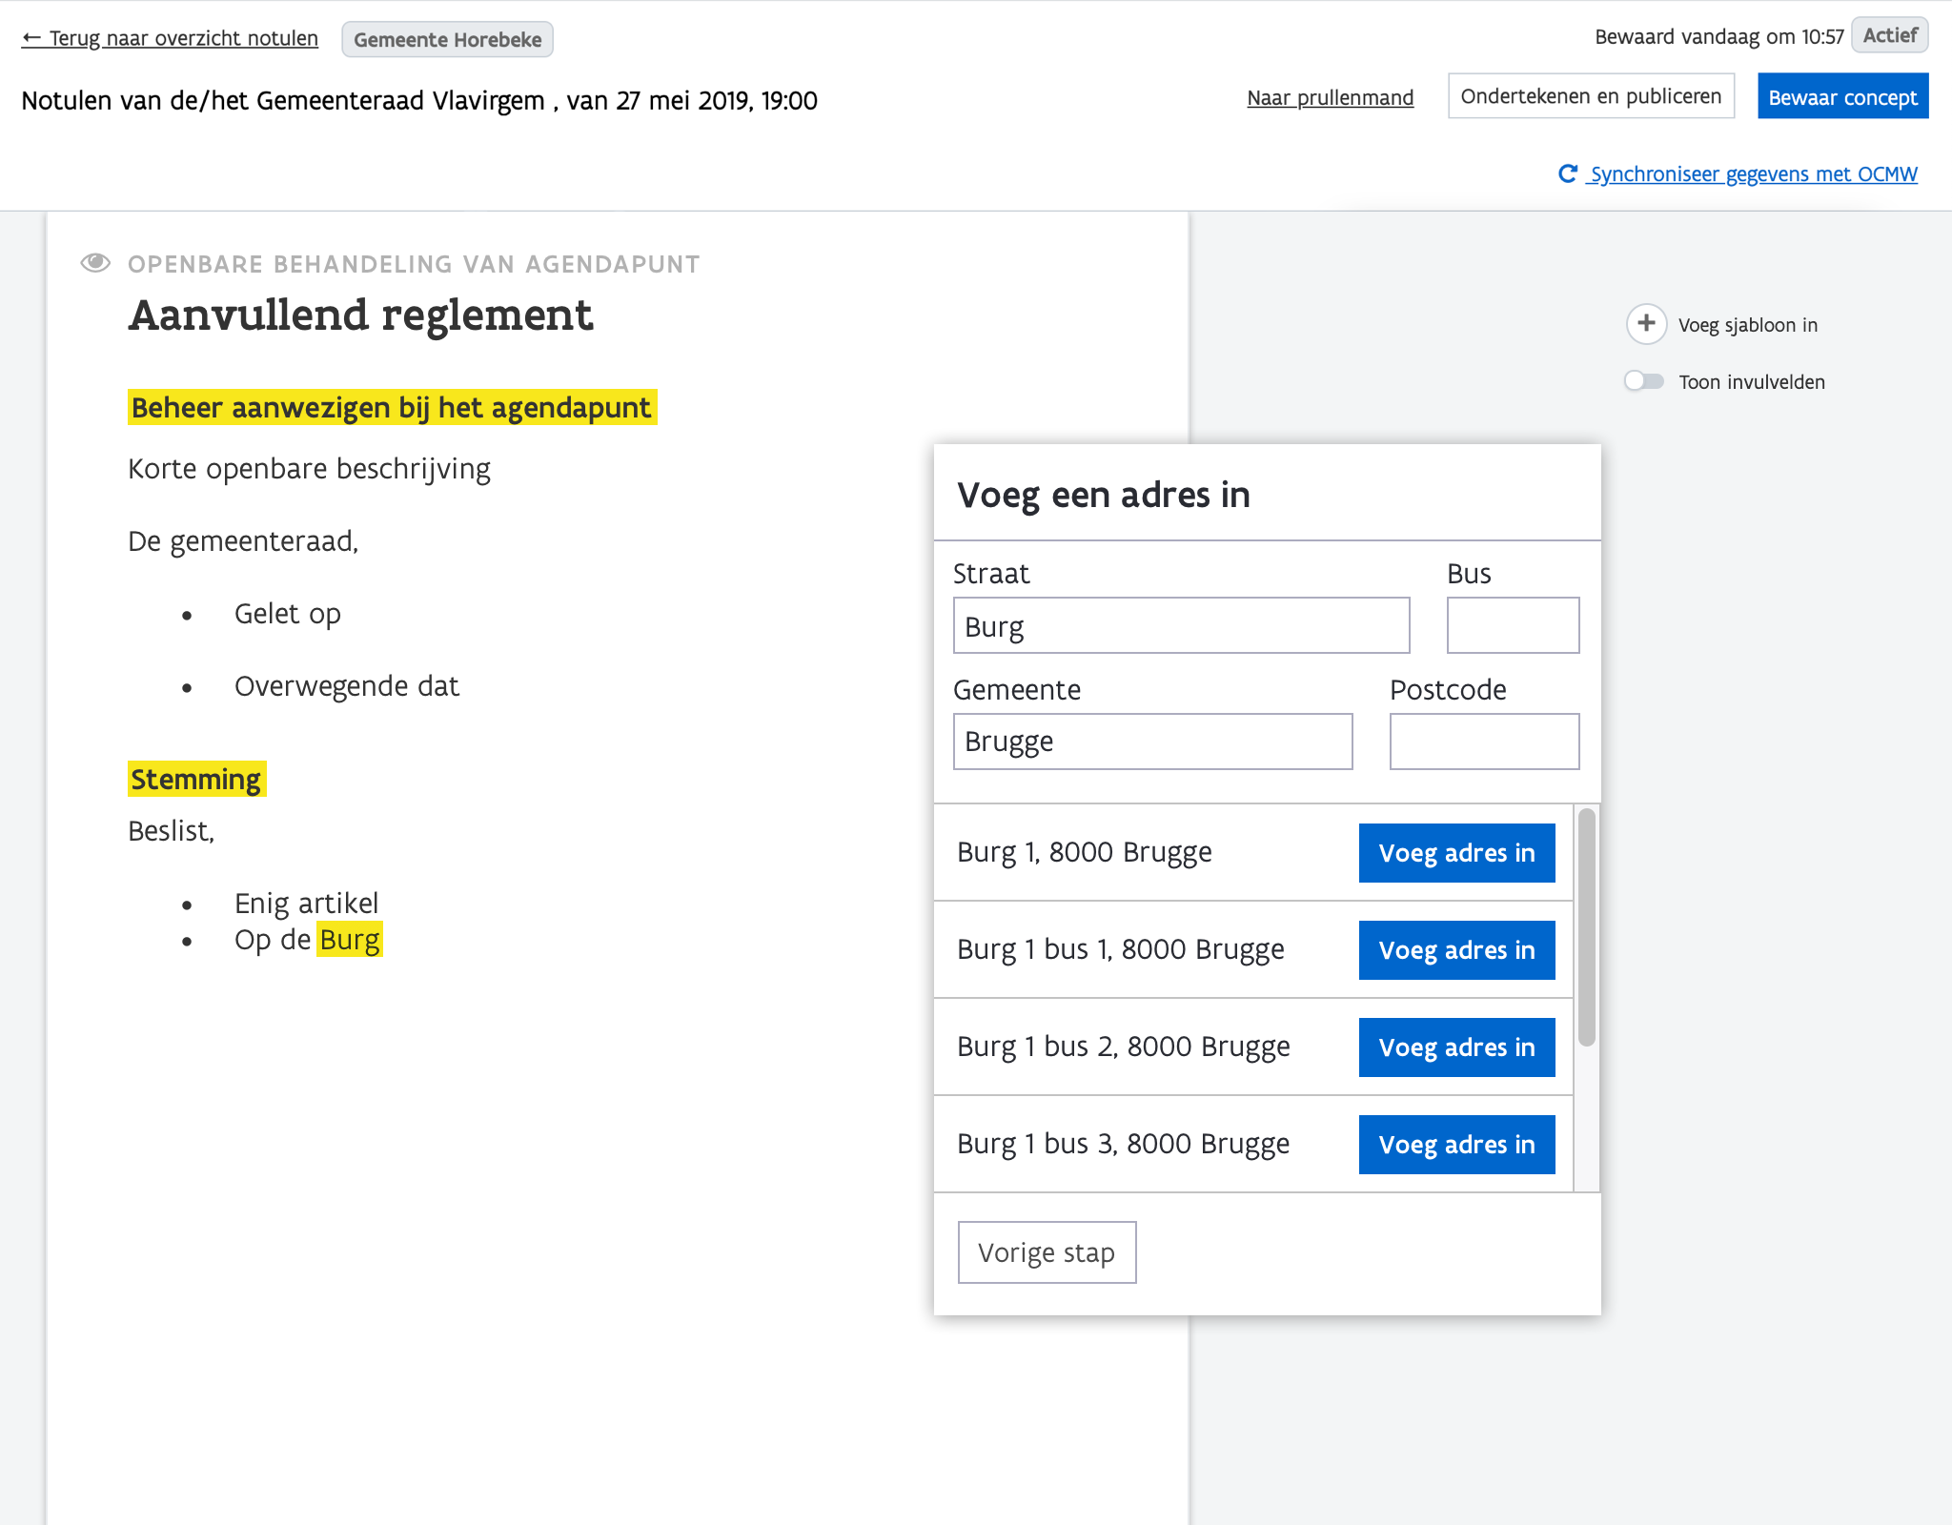This screenshot has height=1525, width=1952.
Task: Focus the empty Postcode field
Action: coord(1484,742)
